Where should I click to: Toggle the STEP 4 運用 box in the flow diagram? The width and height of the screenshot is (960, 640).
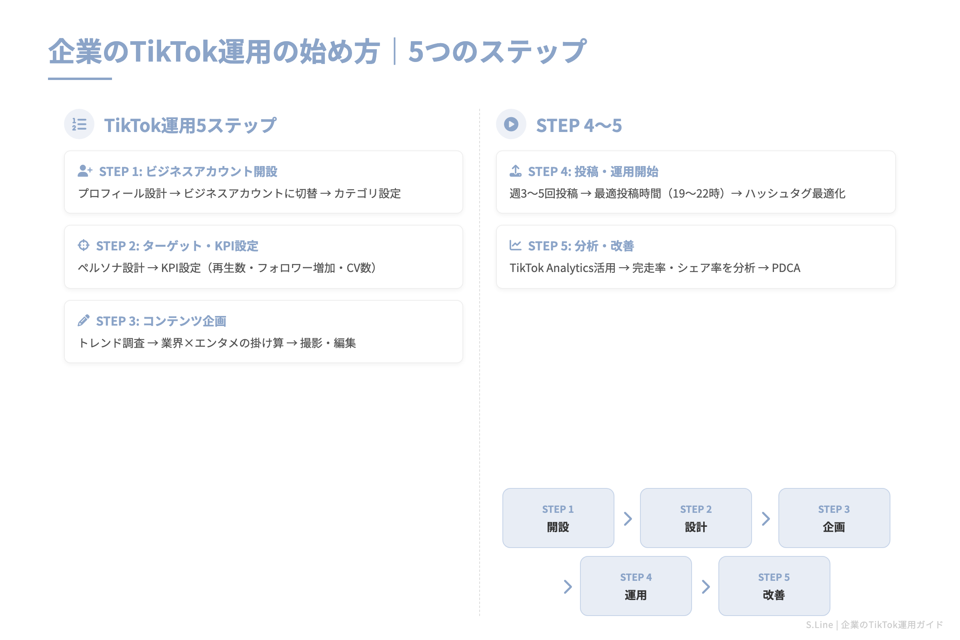pyautogui.click(x=636, y=586)
